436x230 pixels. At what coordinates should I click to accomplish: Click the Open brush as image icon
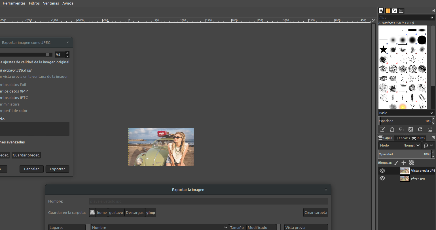pyautogui.click(x=430, y=129)
